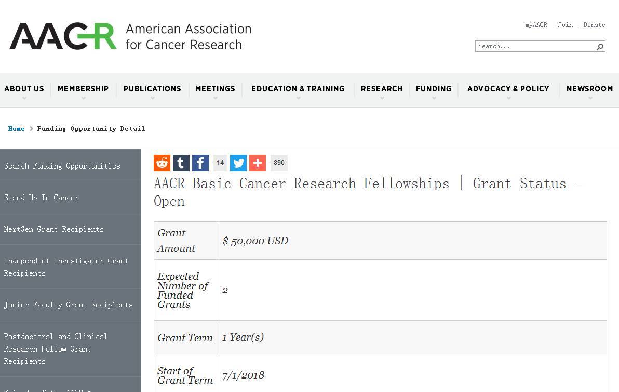Click the funded grants value 2
This screenshot has width=619, height=392.
click(225, 291)
